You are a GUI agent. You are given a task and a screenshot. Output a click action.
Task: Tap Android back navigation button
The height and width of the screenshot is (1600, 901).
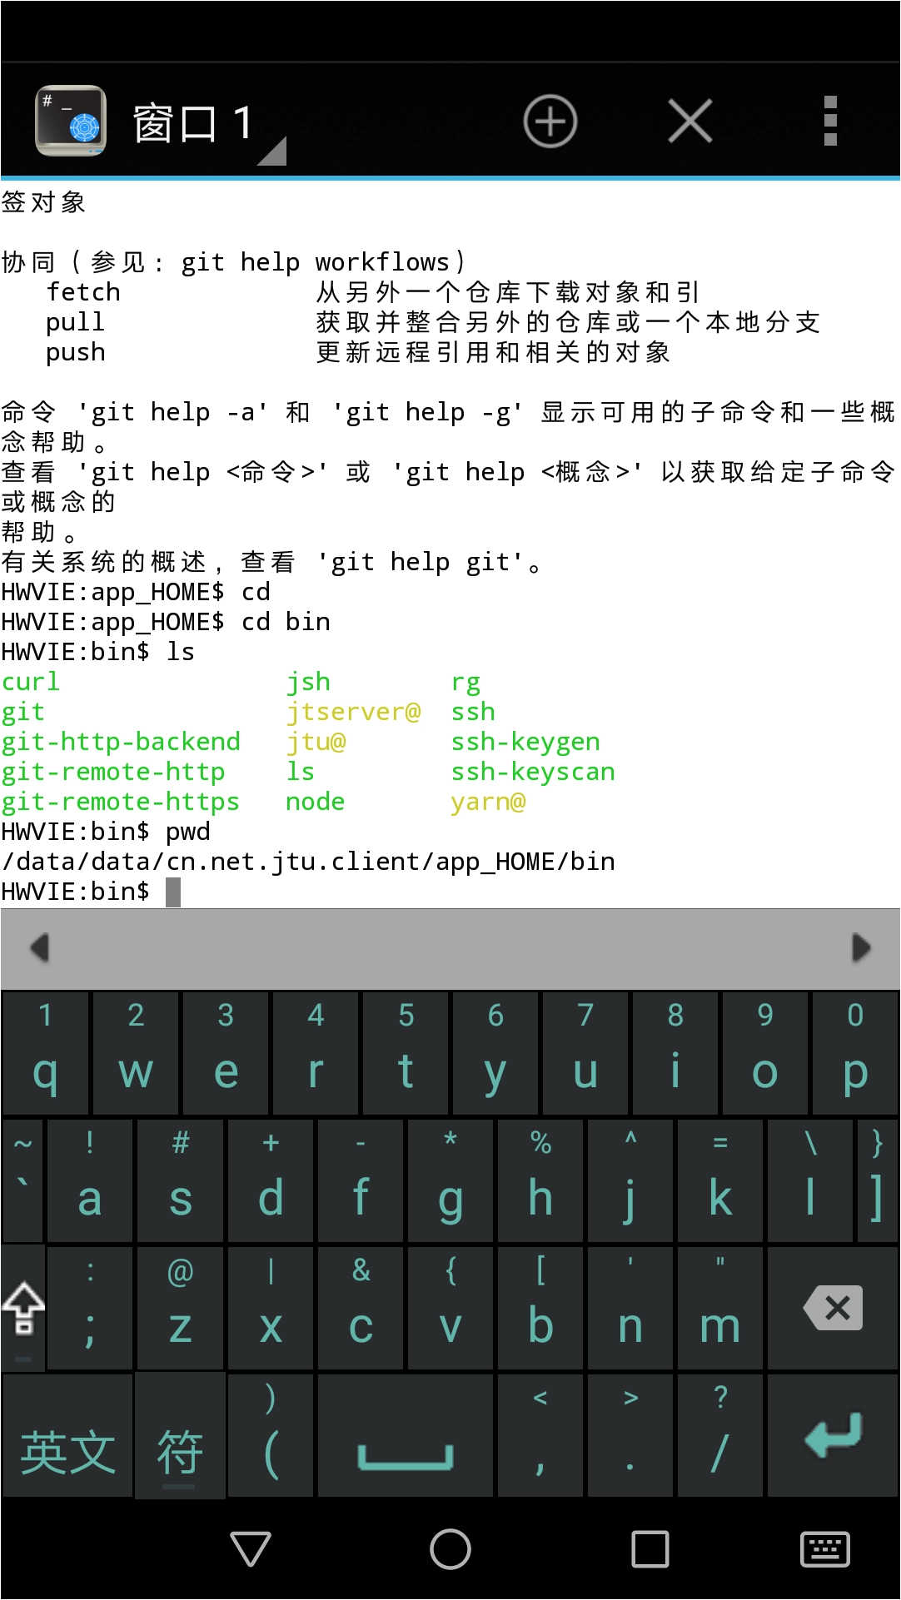click(x=250, y=1549)
